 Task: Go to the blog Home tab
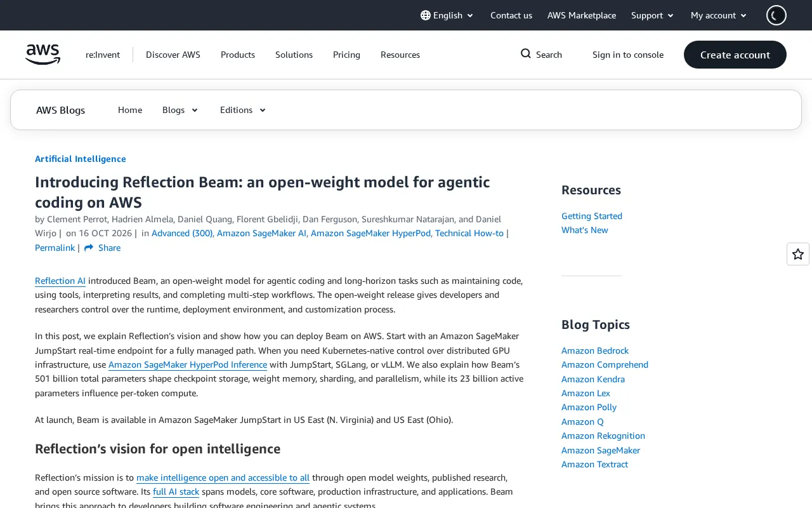tap(130, 110)
